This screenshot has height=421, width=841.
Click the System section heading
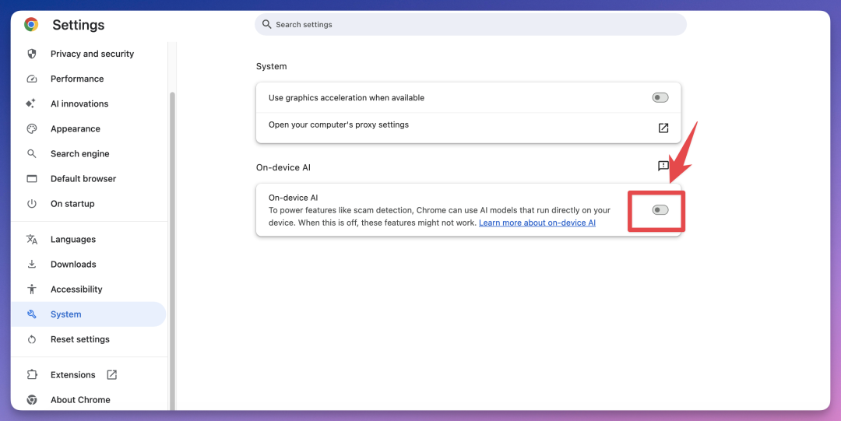(272, 66)
